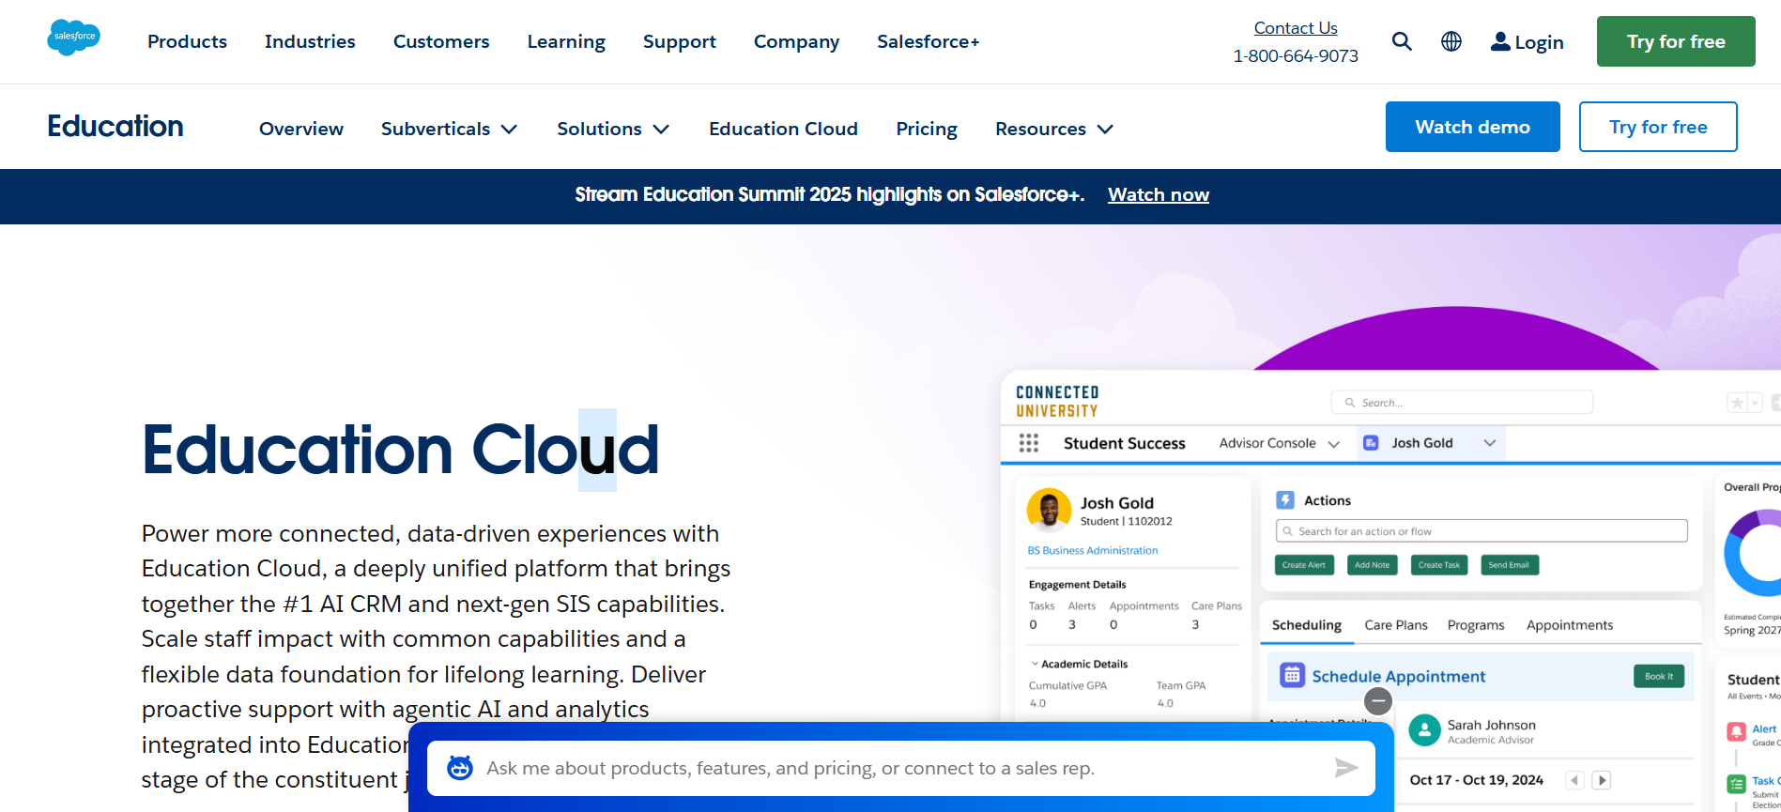
Task: Click the Add Note button
Action: pyautogui.click(x=1373, y=565)
